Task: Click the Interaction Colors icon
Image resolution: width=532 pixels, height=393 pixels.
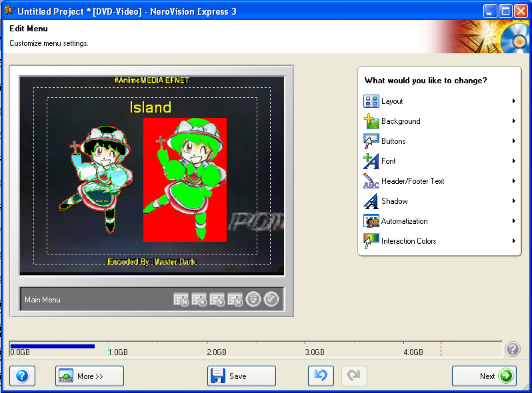Action: (x=371, y=241)
